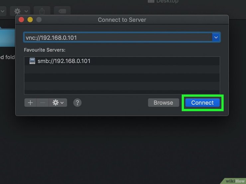Click an empty row in Favourite Servers list
Screen dimensions: 246x184
[122, 78]
